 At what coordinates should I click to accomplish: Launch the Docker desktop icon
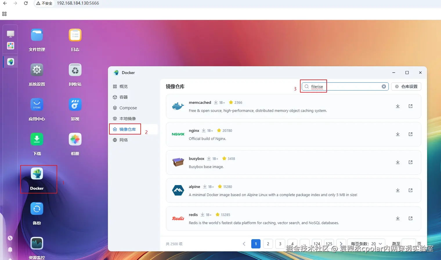37,174
